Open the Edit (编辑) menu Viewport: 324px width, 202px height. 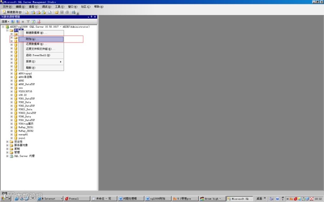pyautogui.click(x=20, y=6)
